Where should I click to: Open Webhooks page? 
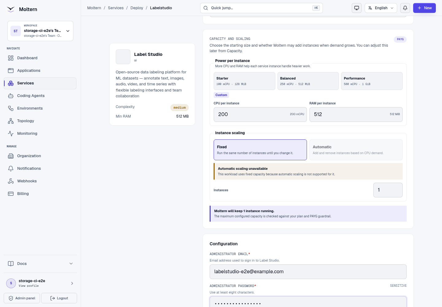coord(40,181)
